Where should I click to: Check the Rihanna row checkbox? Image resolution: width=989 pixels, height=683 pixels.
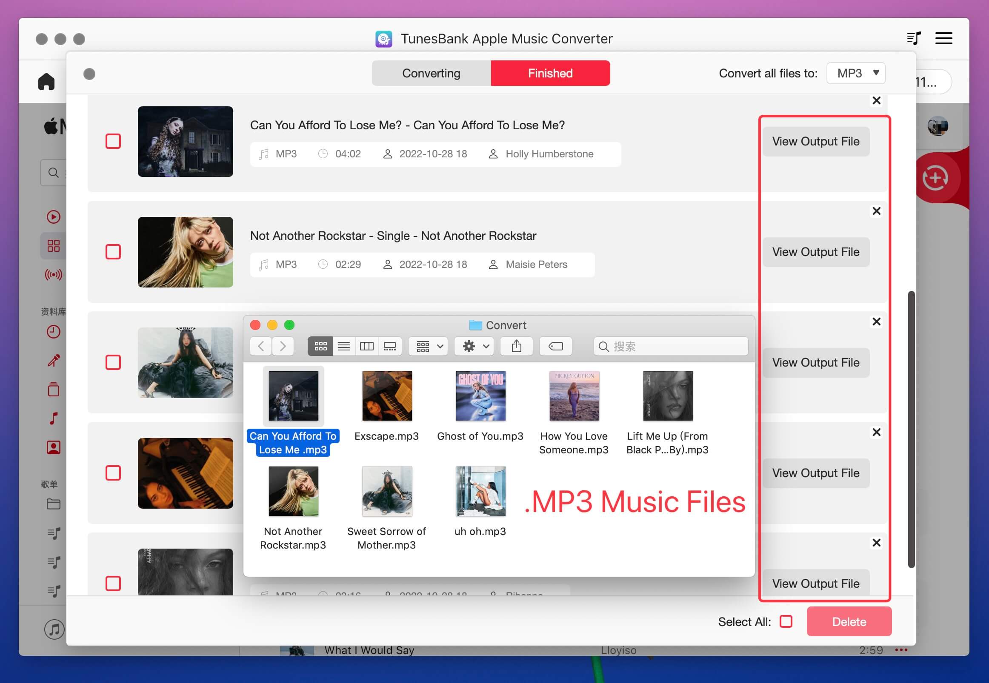[113, 583]
